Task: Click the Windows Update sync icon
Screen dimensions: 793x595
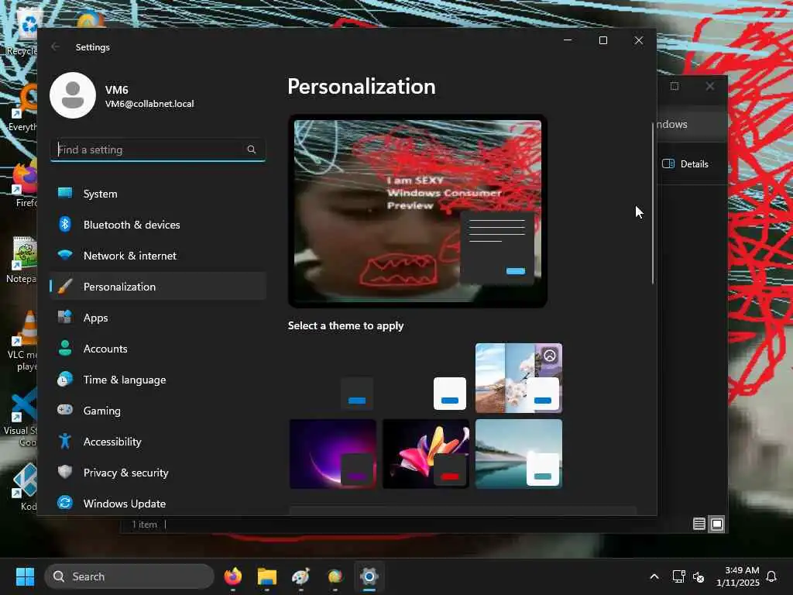Action: pos(65,503)
